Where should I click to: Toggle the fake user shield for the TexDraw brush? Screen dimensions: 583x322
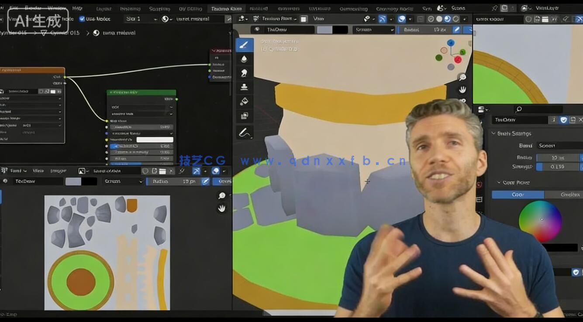coord(563,120)
